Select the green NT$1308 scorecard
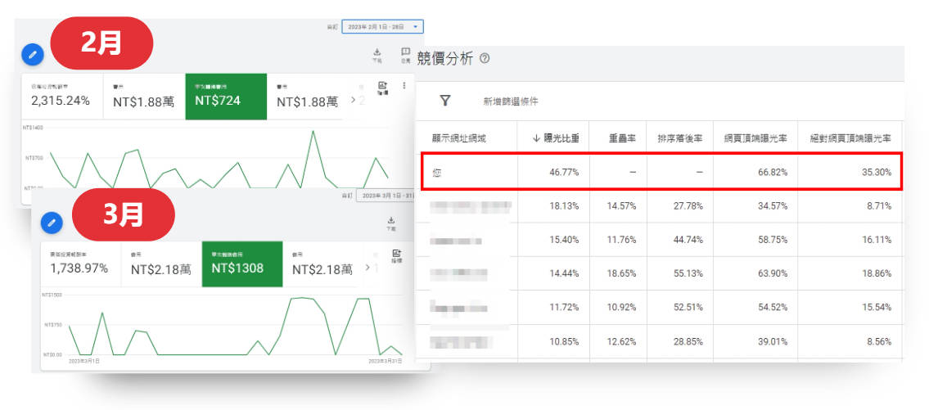 (x=242, y=264)
